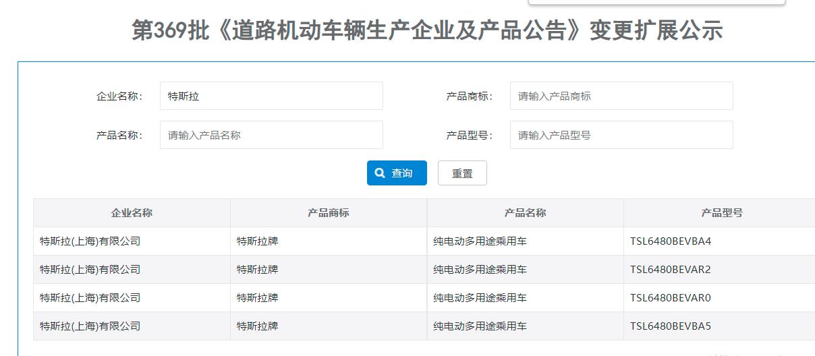Viewport: 815px width, 356px height.
Task: Click 纯电动多用途乘用车 in the TSL6480BEVBA5 row
Action: pyautogui.click(x=480, y=326)
